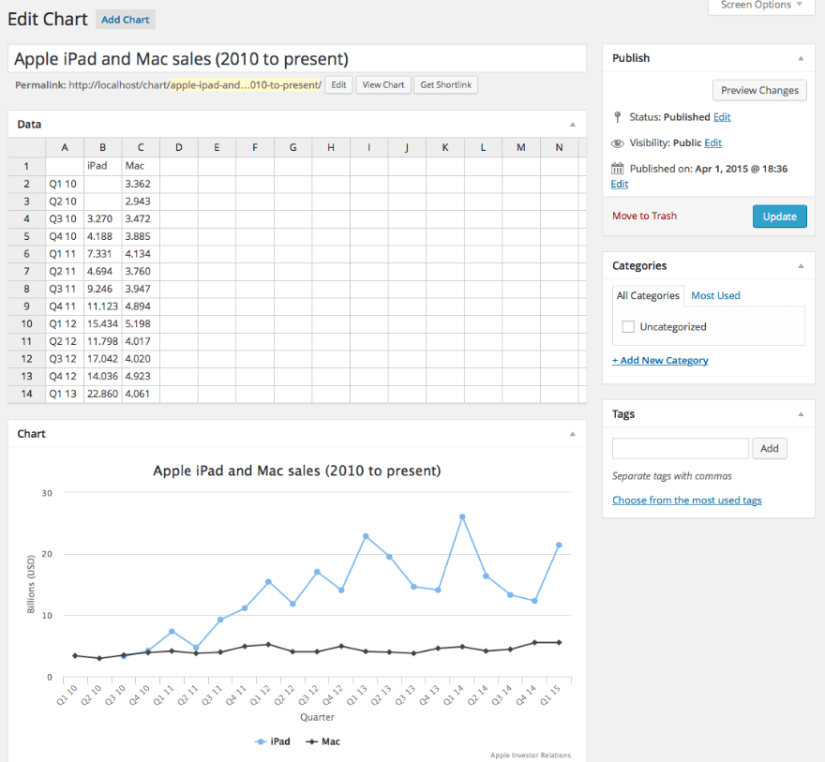The width and height of the screenshot is (825, 762).
Task: Check the Uncategorized category checkbox
Action: tap(628, 327)
